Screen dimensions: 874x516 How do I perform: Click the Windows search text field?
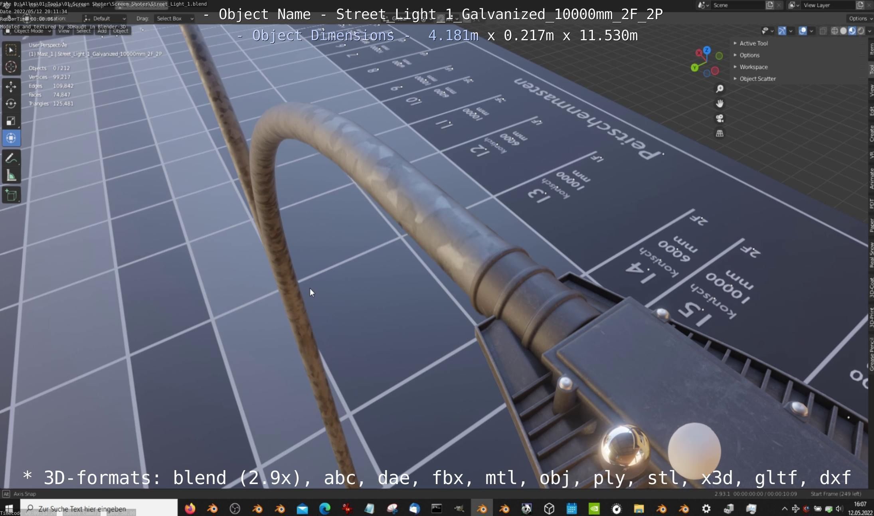pos(100,508)
